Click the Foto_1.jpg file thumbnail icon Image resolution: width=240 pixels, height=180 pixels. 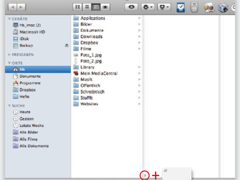(76, 55)
